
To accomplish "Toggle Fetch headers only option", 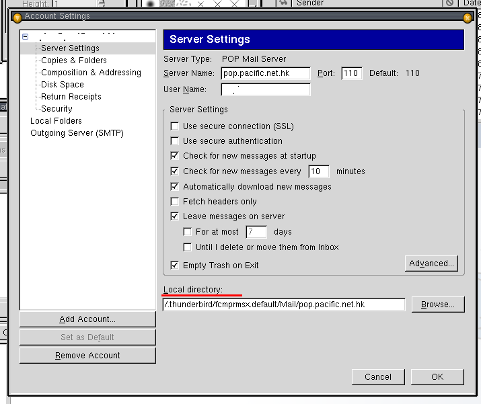I will click(x=175, y=202).
